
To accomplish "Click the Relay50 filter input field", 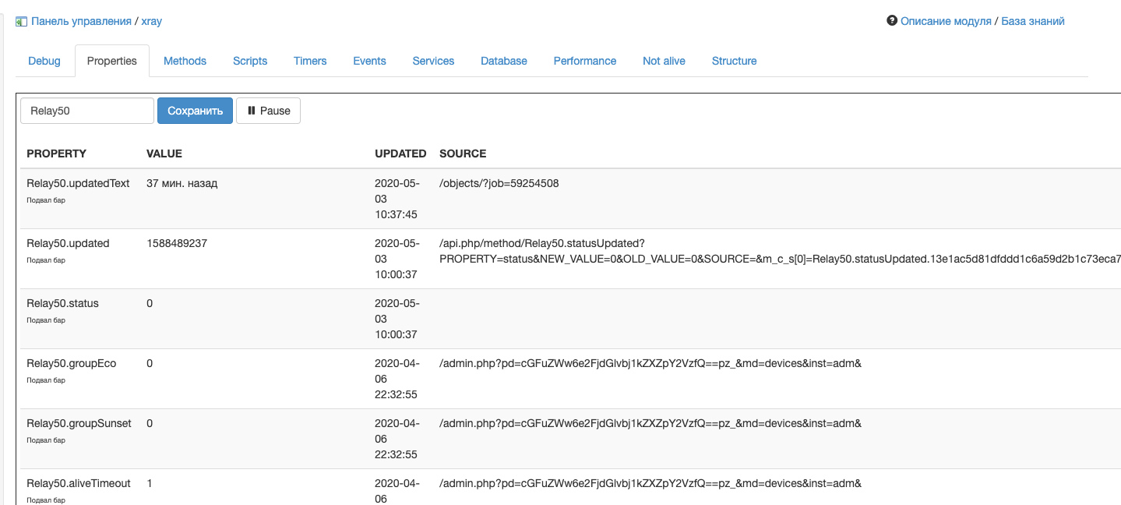I will coord(87,111).
